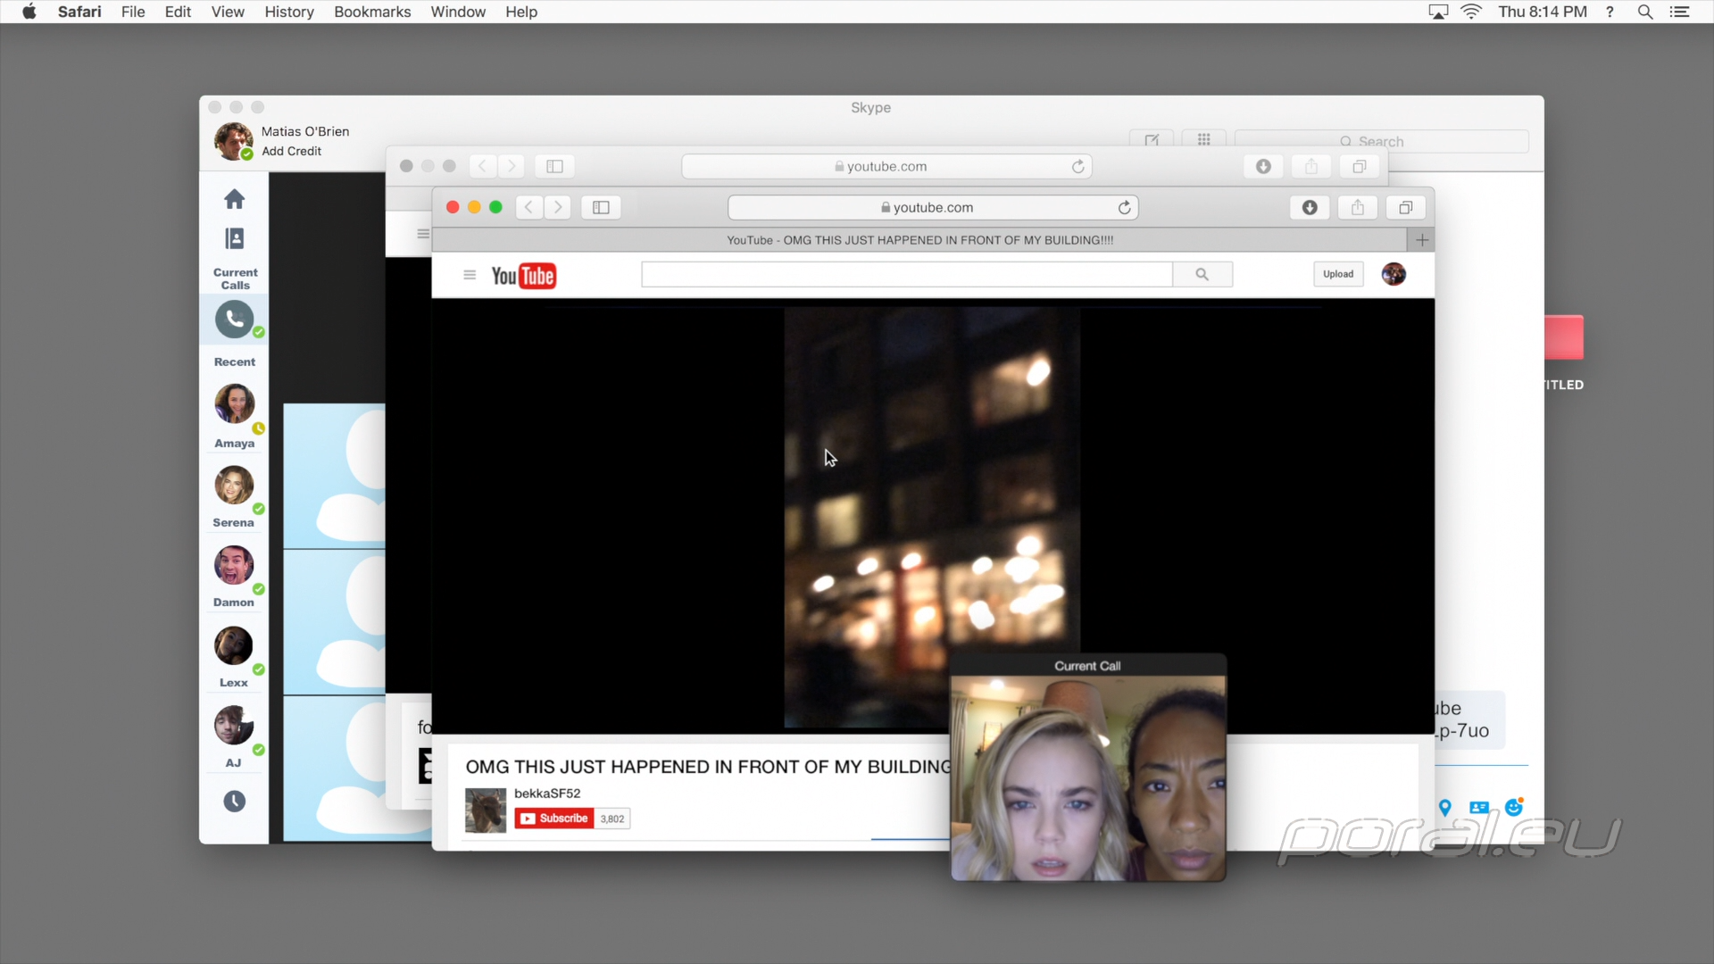Go forward in front Safari window

[558, 207]
